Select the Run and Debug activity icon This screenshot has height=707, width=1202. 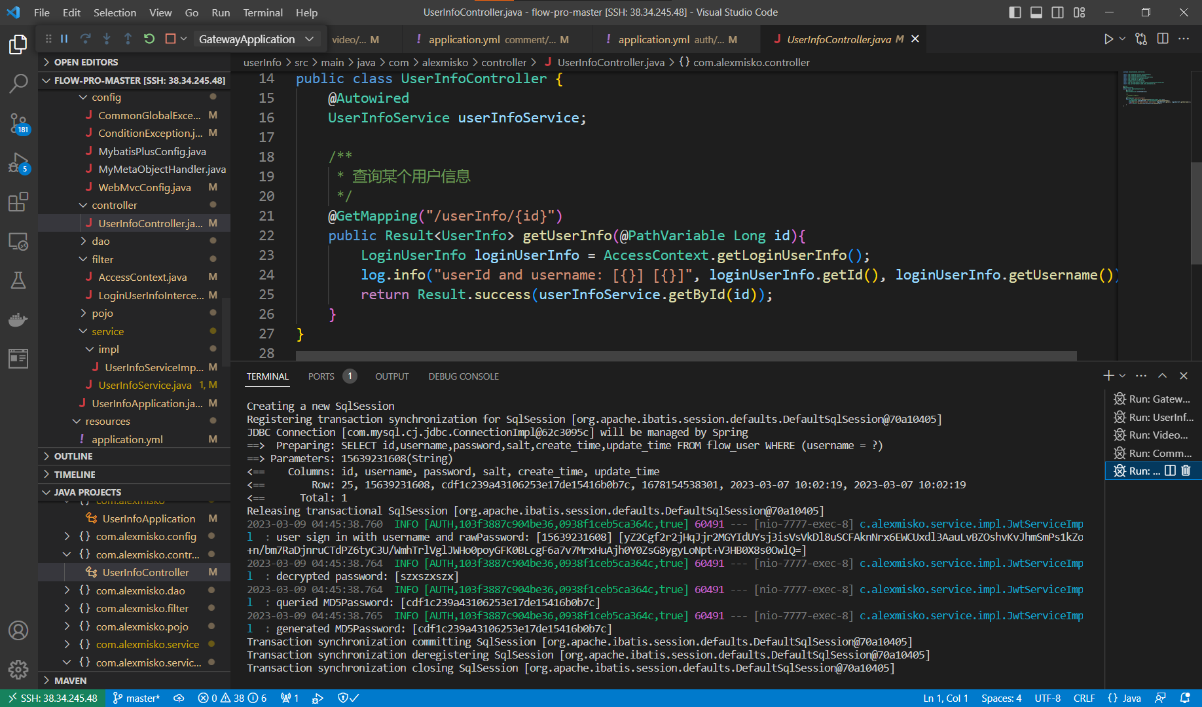tap(18, 162)
